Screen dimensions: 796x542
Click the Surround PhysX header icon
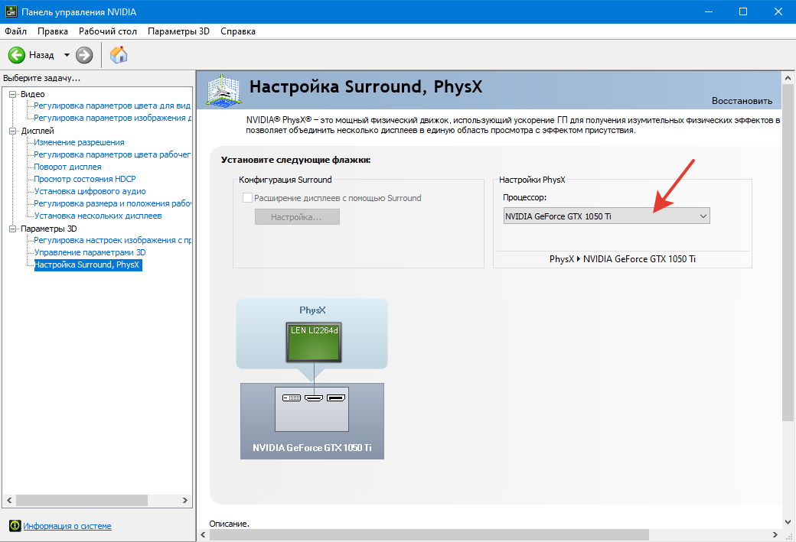pyautogui.click(x=223, y=91)
